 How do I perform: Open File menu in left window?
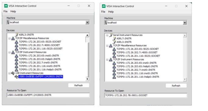[5, 11]
